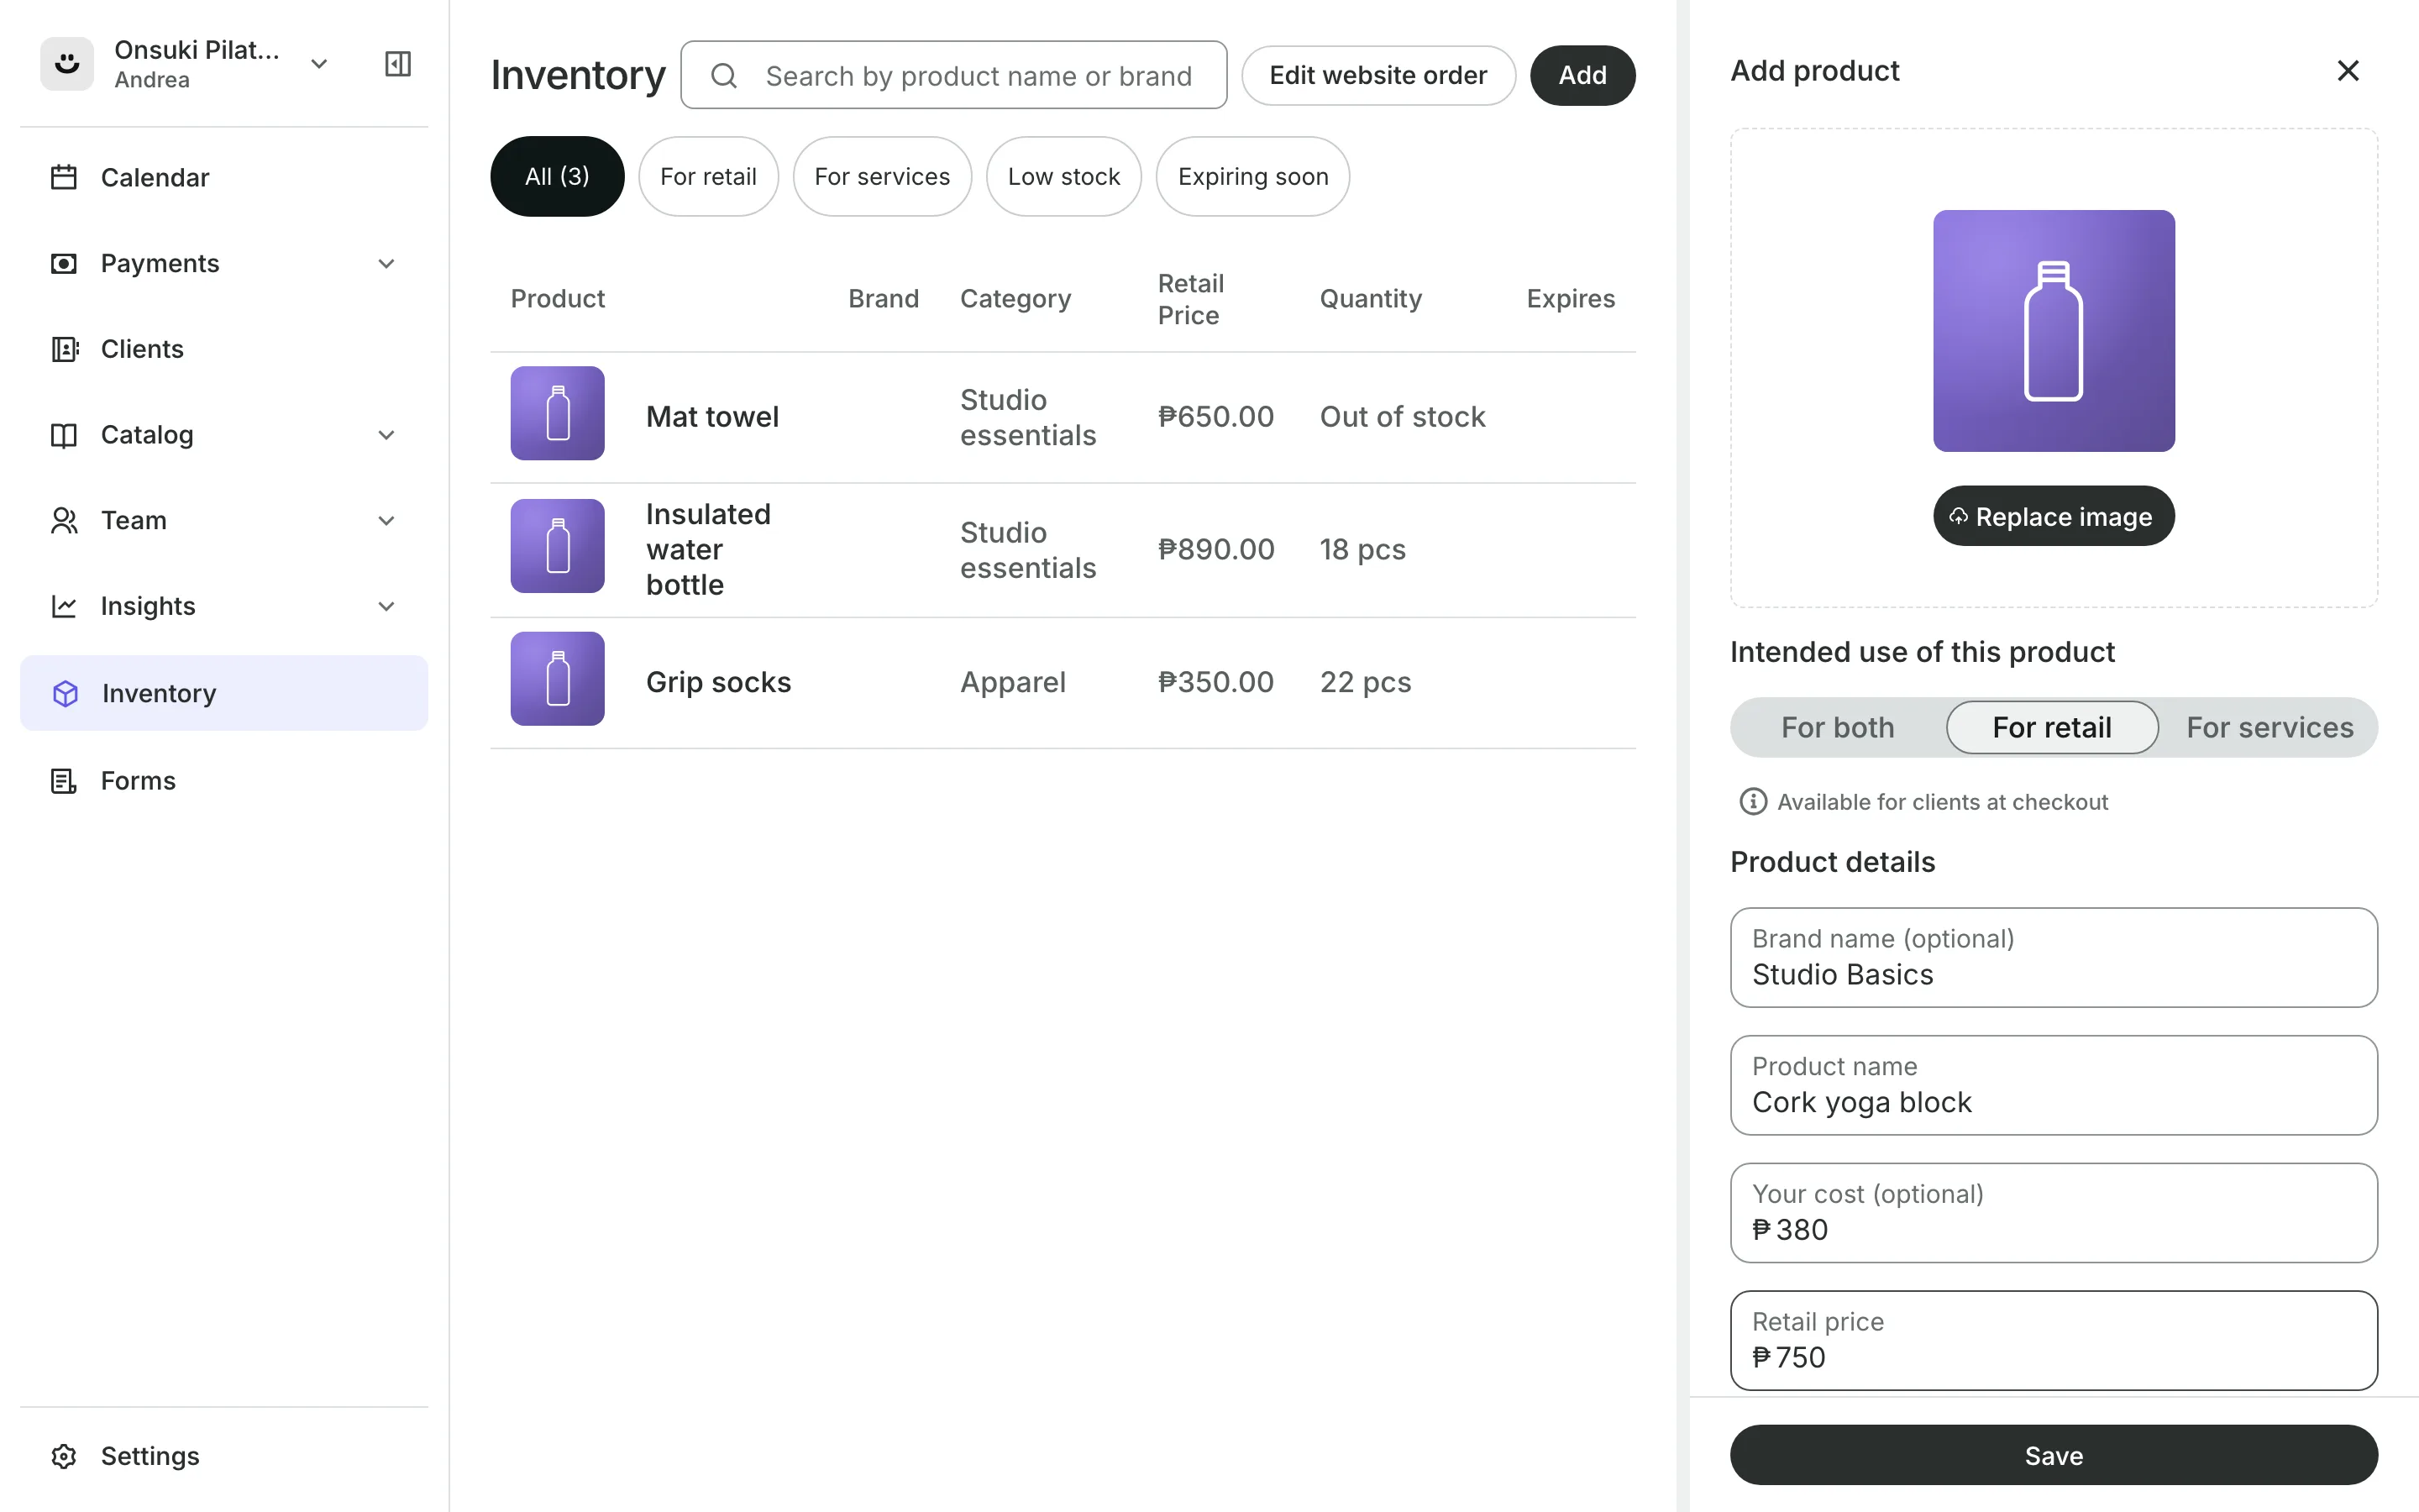This screenshot has height=1512, width=2419.
Task: Select For retail intended use
Action: tap(2052, 727)
